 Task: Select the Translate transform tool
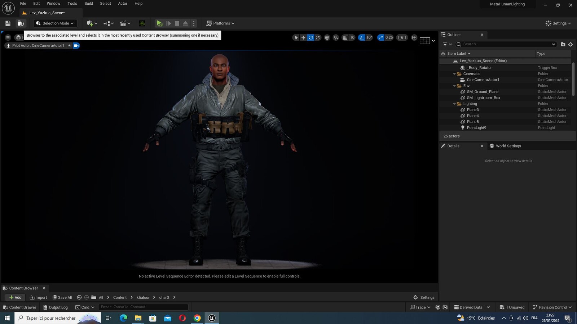tap(303, 37)
